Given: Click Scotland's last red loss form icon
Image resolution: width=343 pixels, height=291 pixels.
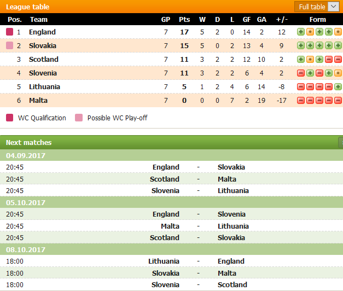Looking at the screenshot, I should [339, 59].
